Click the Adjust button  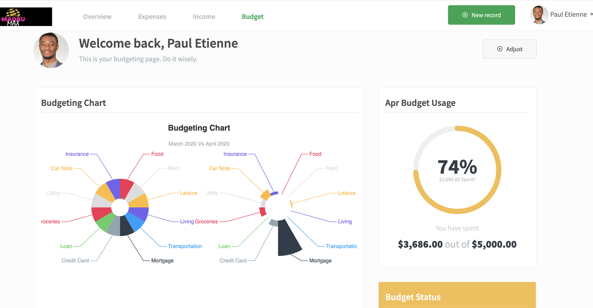[x=509, y=49]
